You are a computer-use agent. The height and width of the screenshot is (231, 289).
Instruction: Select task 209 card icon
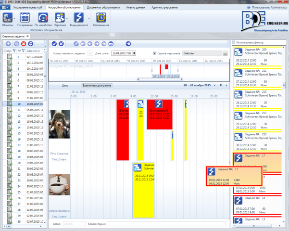(239, 52)
